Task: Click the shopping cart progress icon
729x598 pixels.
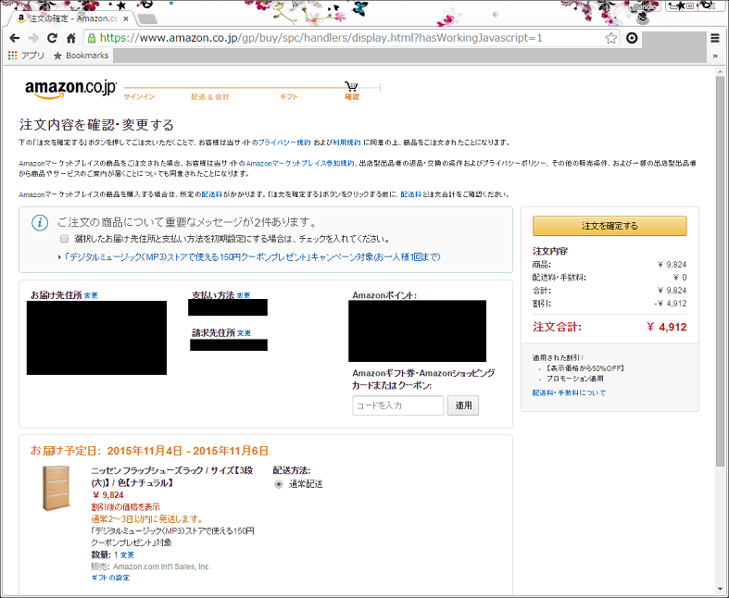Action: tap(351, 86)
